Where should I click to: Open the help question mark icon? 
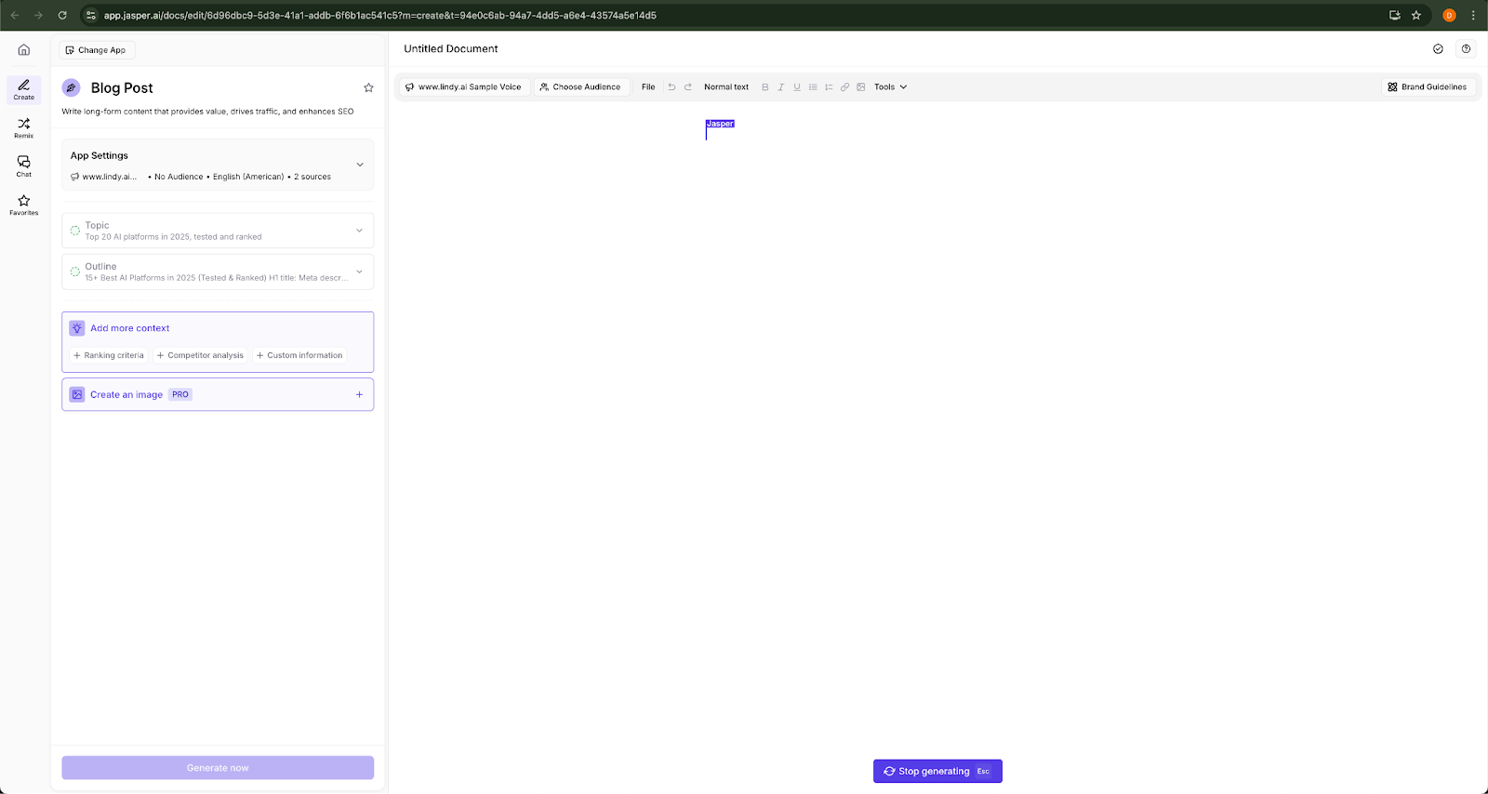[1466, 48]
